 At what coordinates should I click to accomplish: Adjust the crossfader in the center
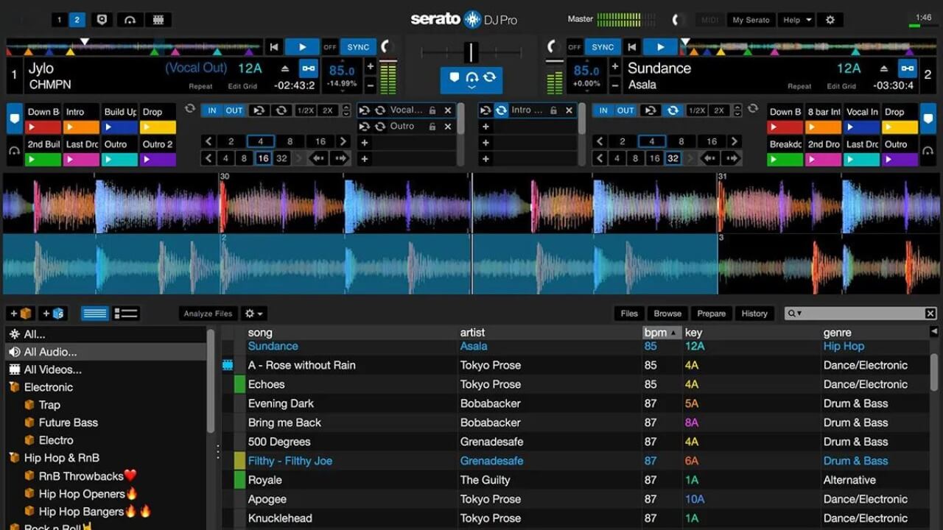click(471, 52)
